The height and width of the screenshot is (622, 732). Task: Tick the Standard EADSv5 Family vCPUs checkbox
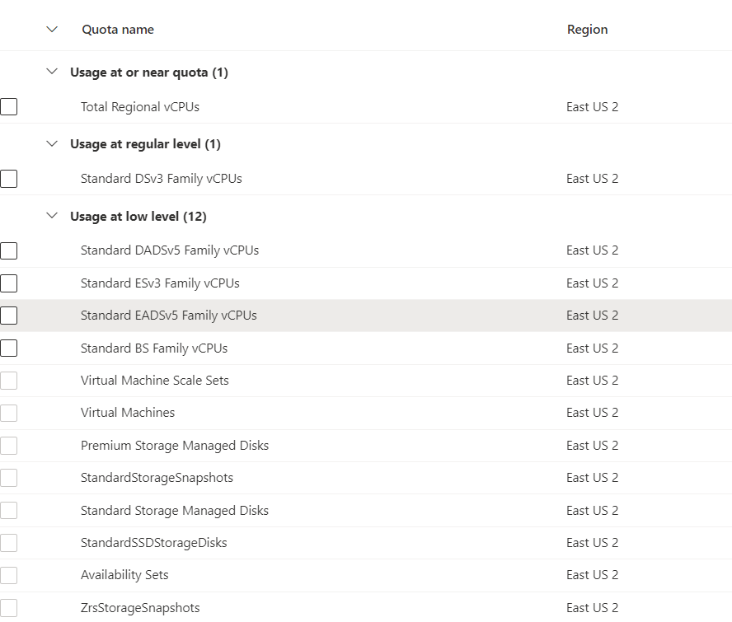(x=8, y=315)
